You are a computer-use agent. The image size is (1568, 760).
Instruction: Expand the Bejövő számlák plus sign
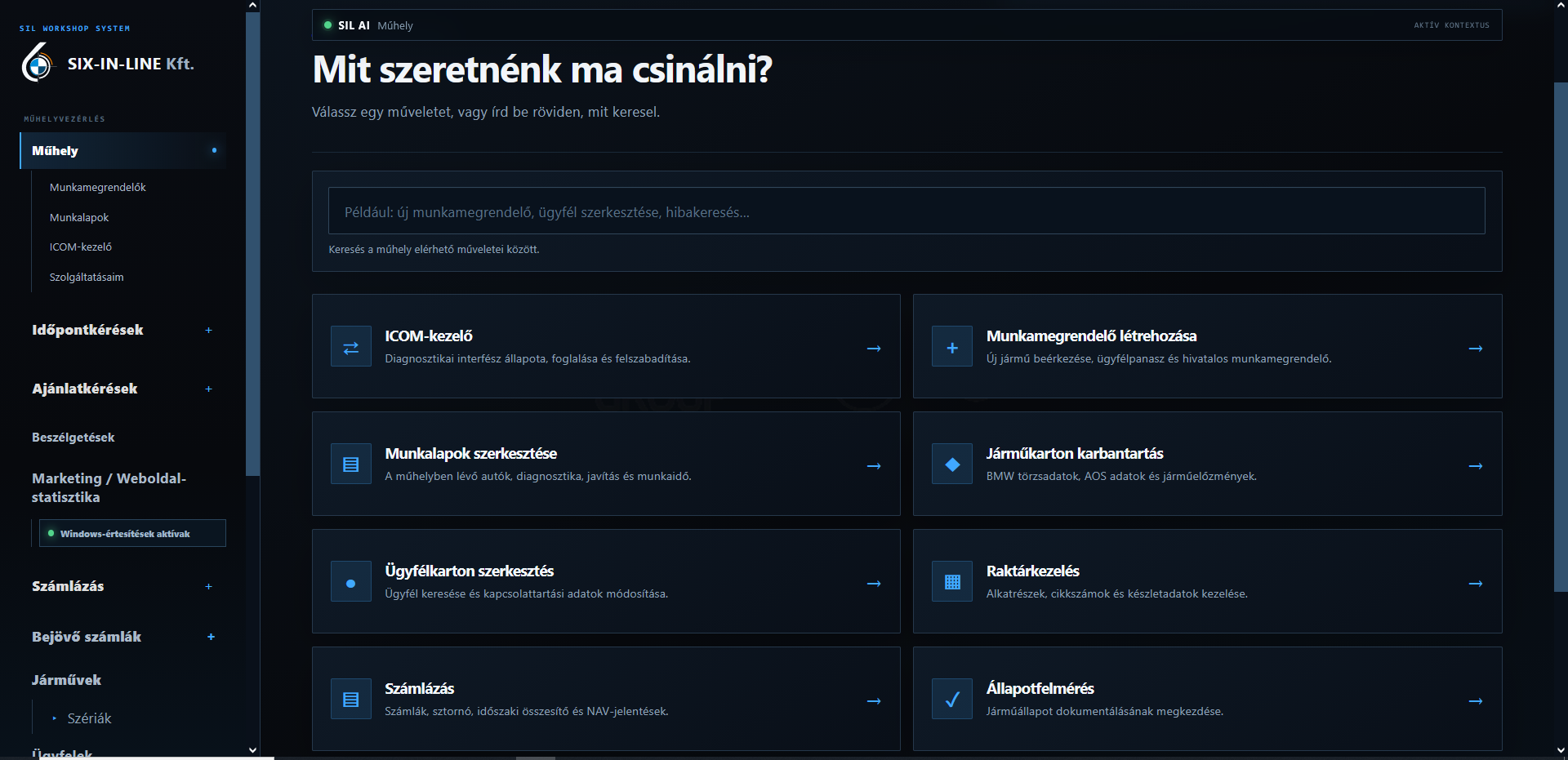211,638
